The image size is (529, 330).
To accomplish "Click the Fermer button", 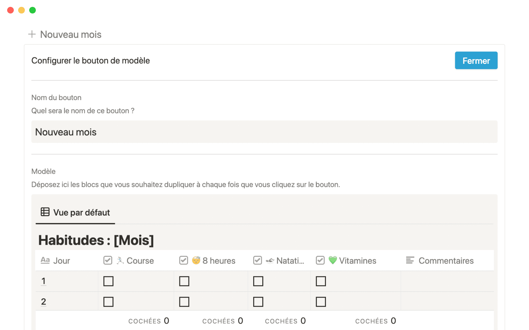I will point(476,60).
